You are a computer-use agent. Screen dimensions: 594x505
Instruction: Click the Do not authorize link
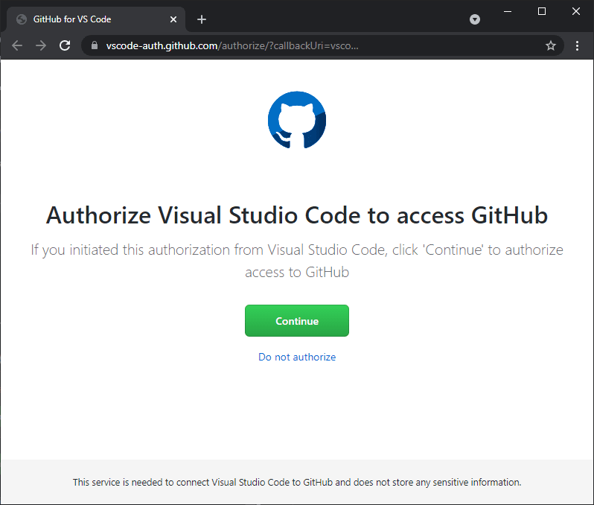(x=296, y=357)
